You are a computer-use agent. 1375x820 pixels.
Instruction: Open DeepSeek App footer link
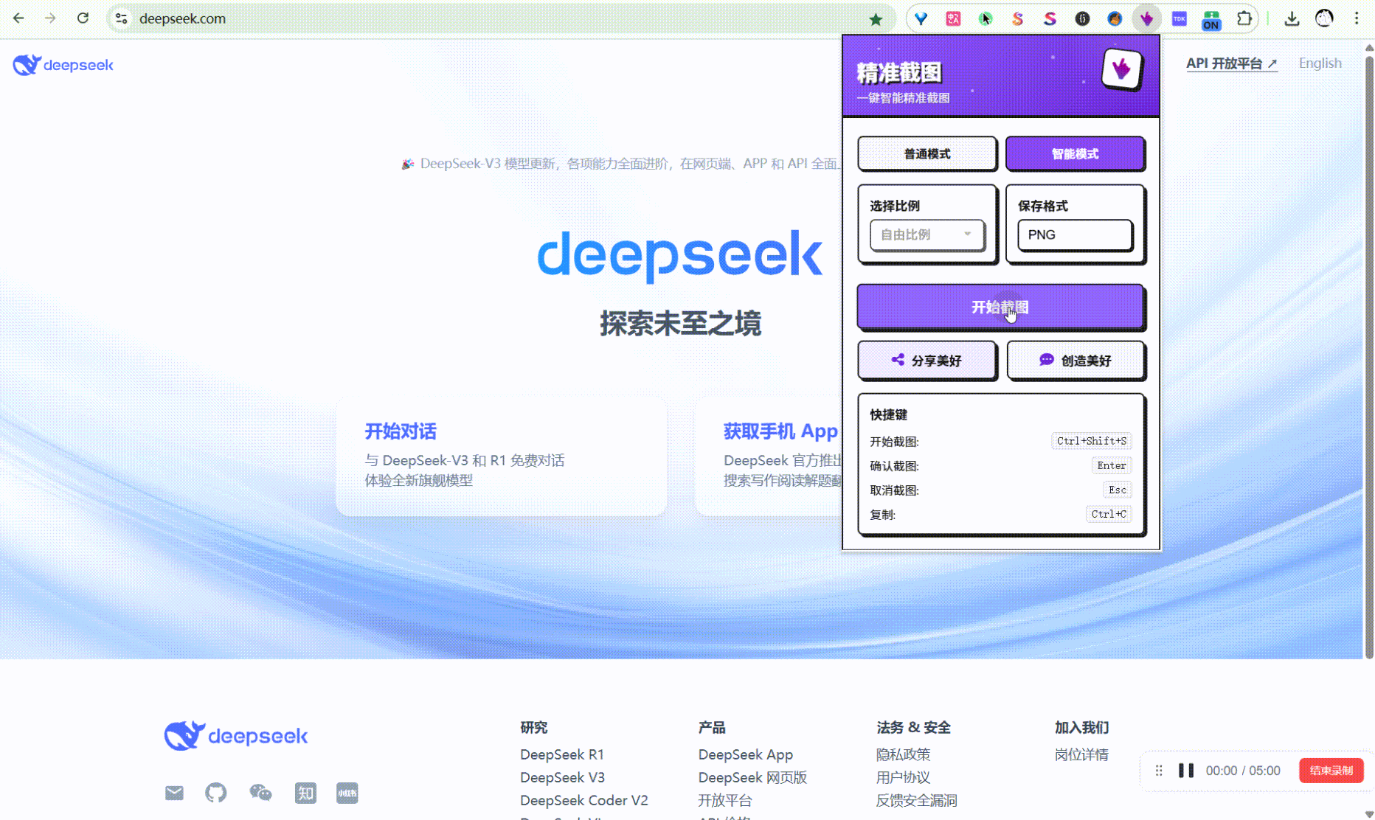pos(745,754)
